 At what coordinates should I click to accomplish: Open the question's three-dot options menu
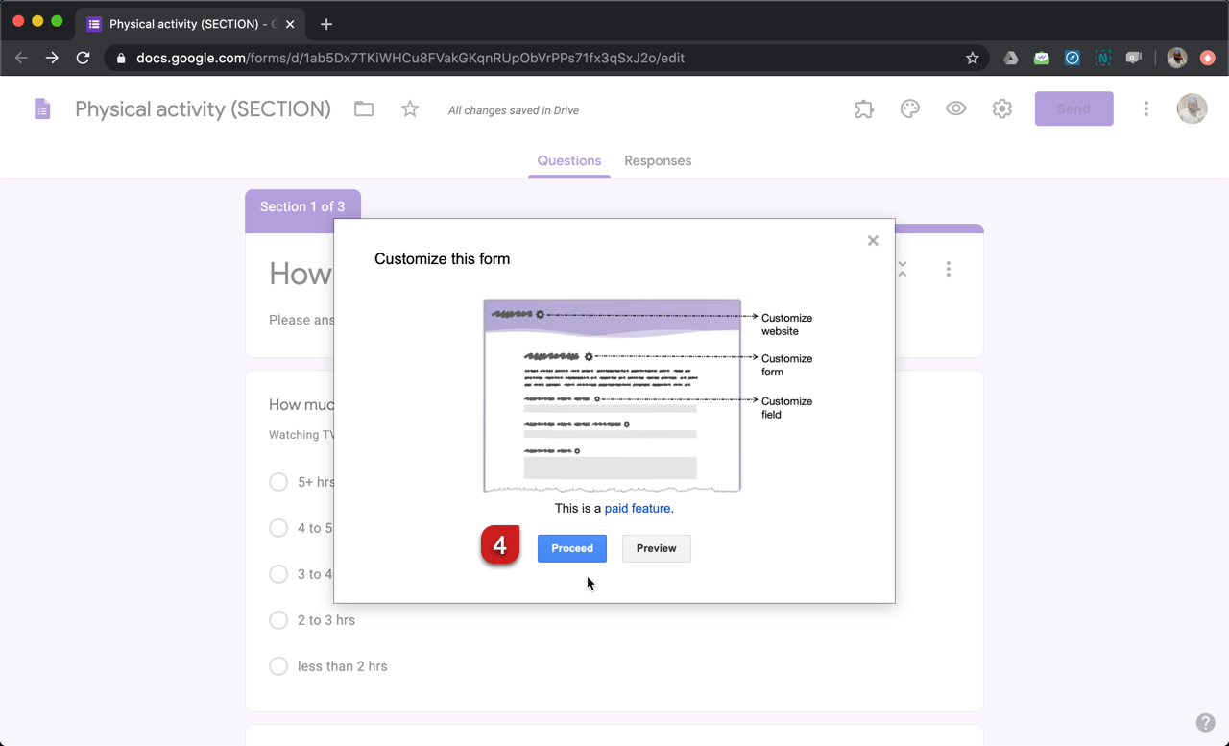[948, 270]
